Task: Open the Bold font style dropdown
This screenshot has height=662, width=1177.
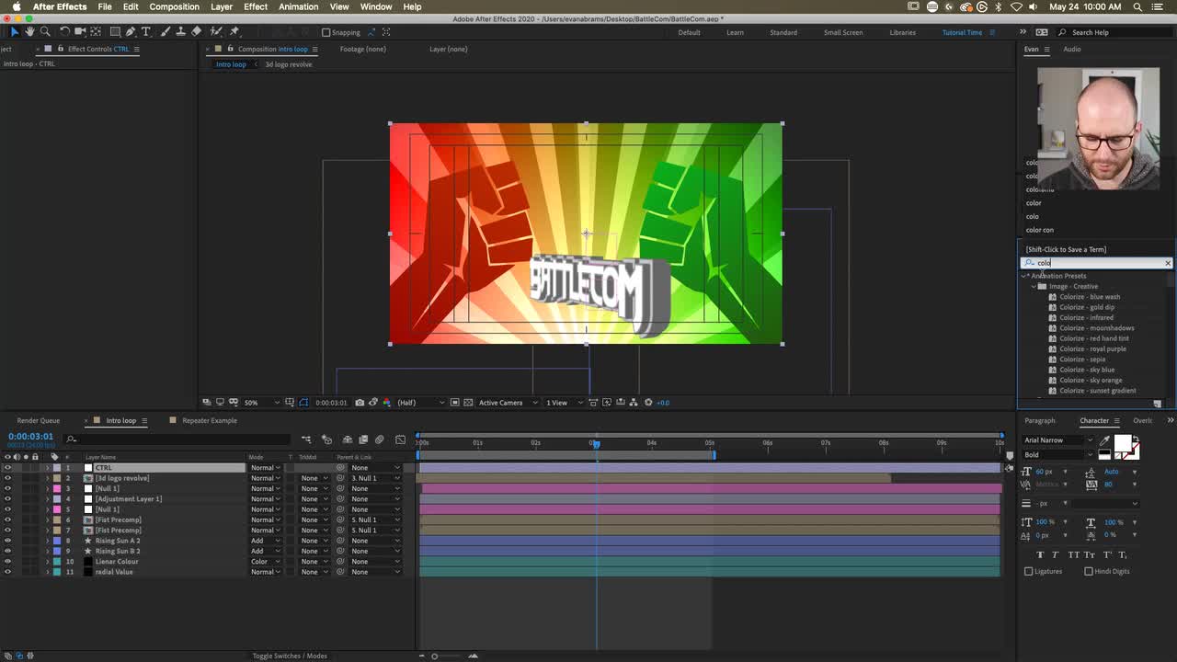Action: (1057, 454)
